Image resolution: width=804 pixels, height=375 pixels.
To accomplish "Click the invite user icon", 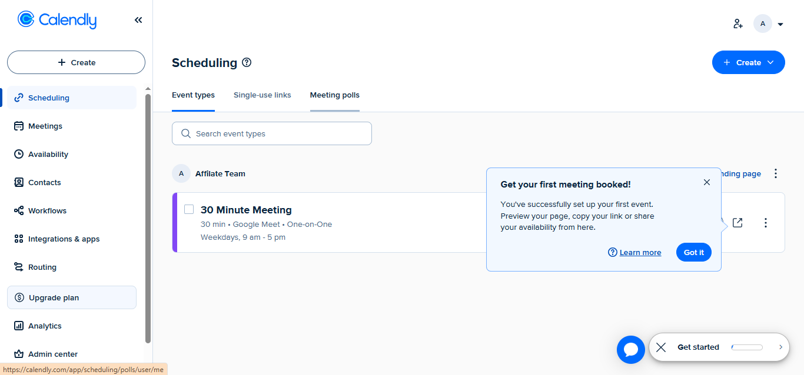I will 738,24.
